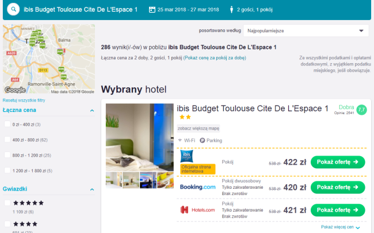This screenshot has height=233, width=374.
Task: Click the Hotels.com logo
Action: pyautogui.click(x=198, y=210)
